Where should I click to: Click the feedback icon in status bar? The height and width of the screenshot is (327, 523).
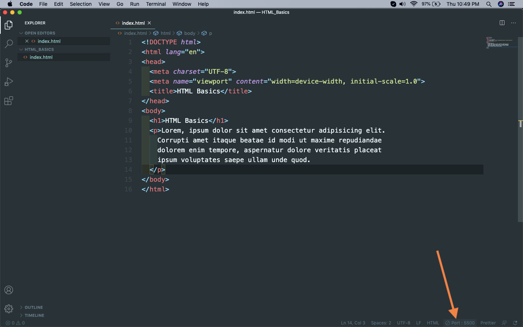[x=504, y=323]
